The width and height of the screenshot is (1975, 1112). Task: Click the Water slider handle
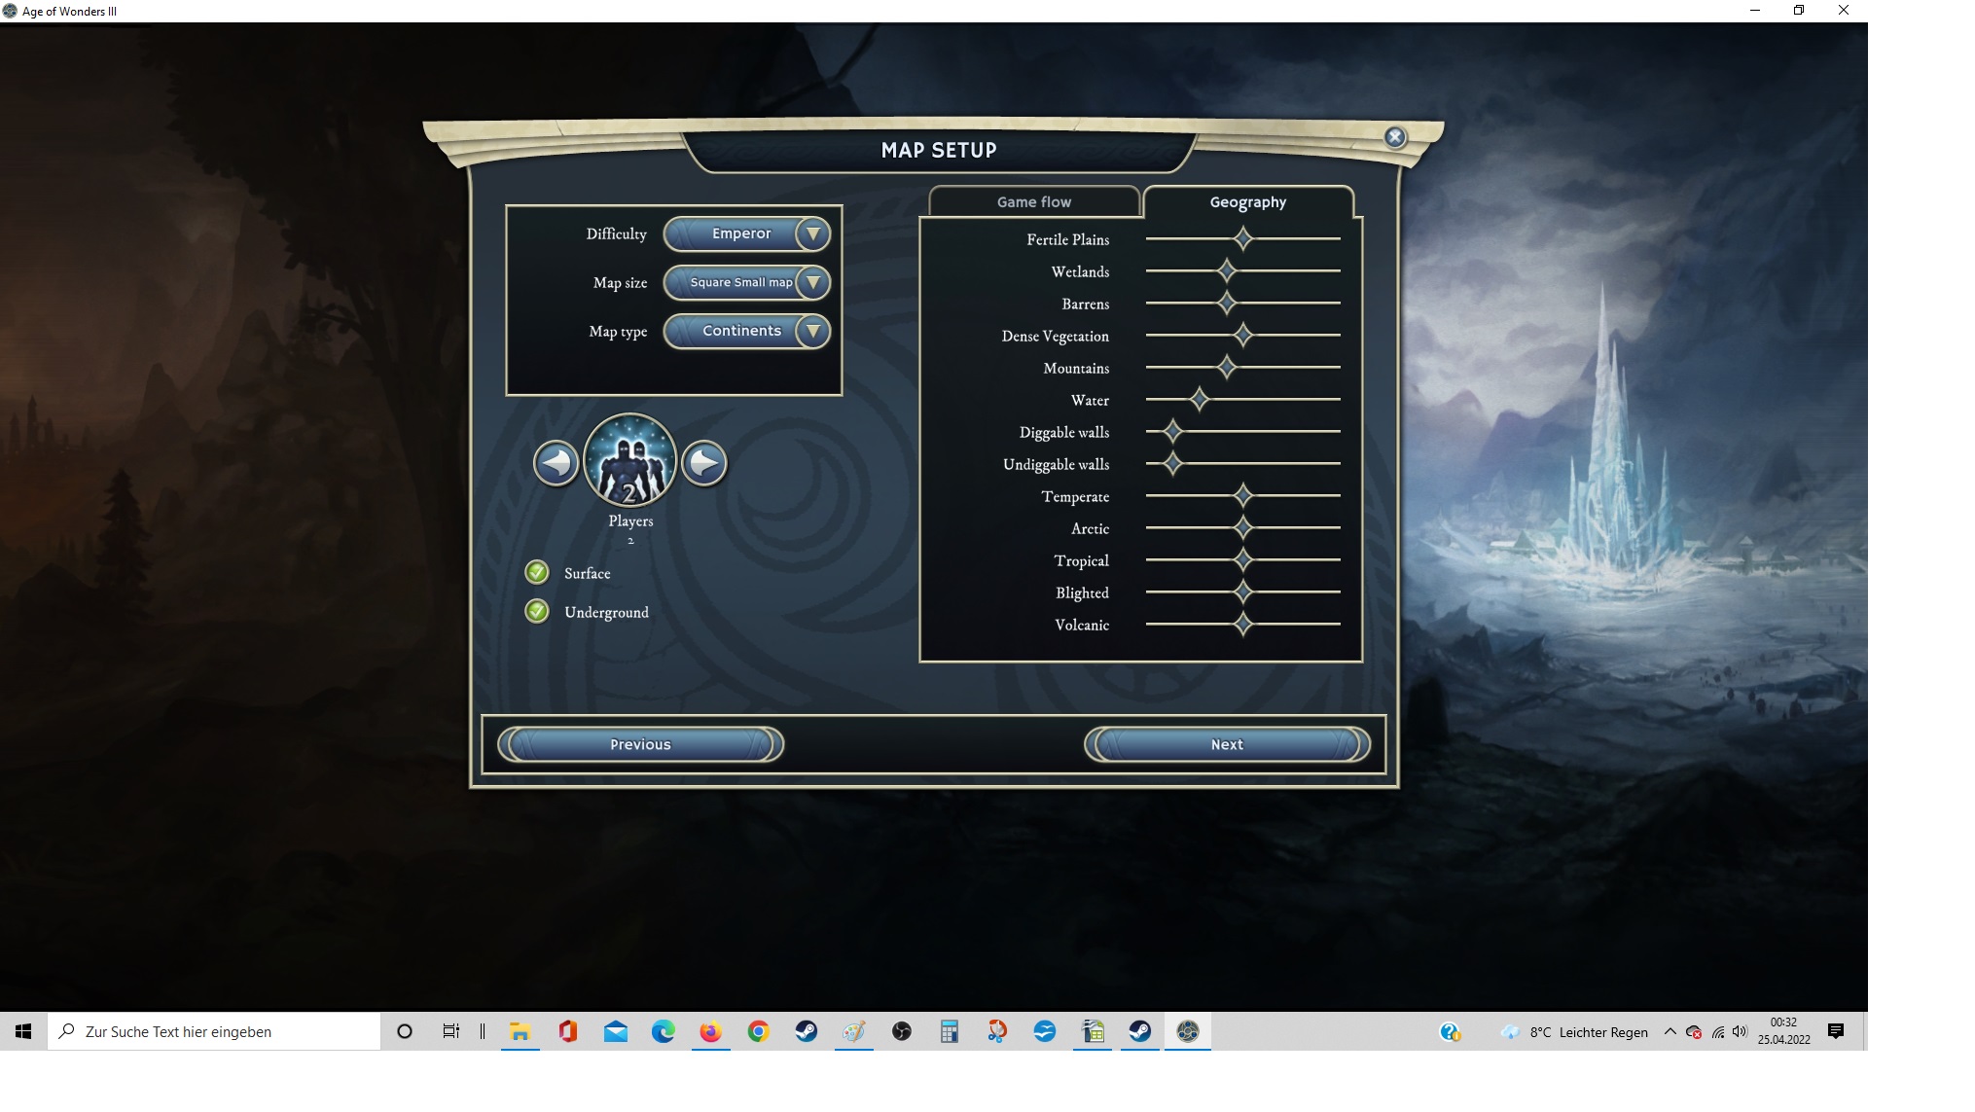(1199, 400)
